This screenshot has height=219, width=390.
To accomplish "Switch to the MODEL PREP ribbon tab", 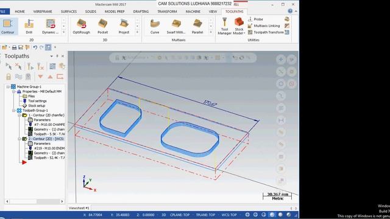I will [115, 12].
